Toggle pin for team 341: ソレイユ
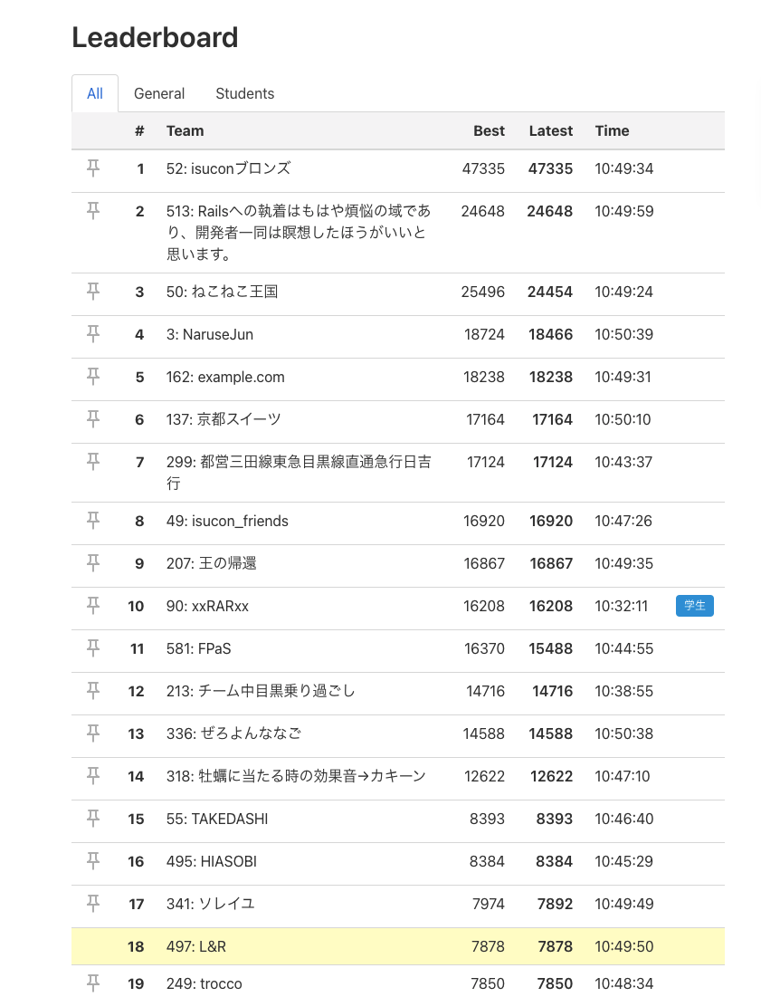This screenshot has height=997, width=761. pos(93,903)
